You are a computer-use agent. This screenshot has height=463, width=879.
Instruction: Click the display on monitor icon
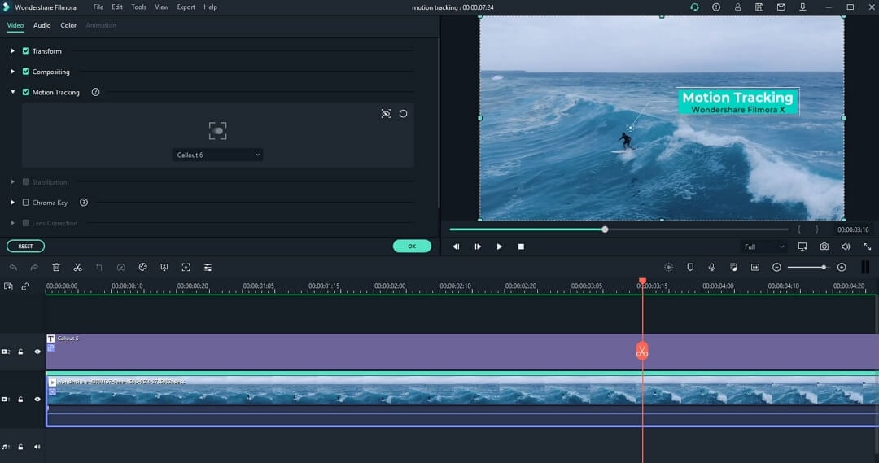tap(802, 247)
